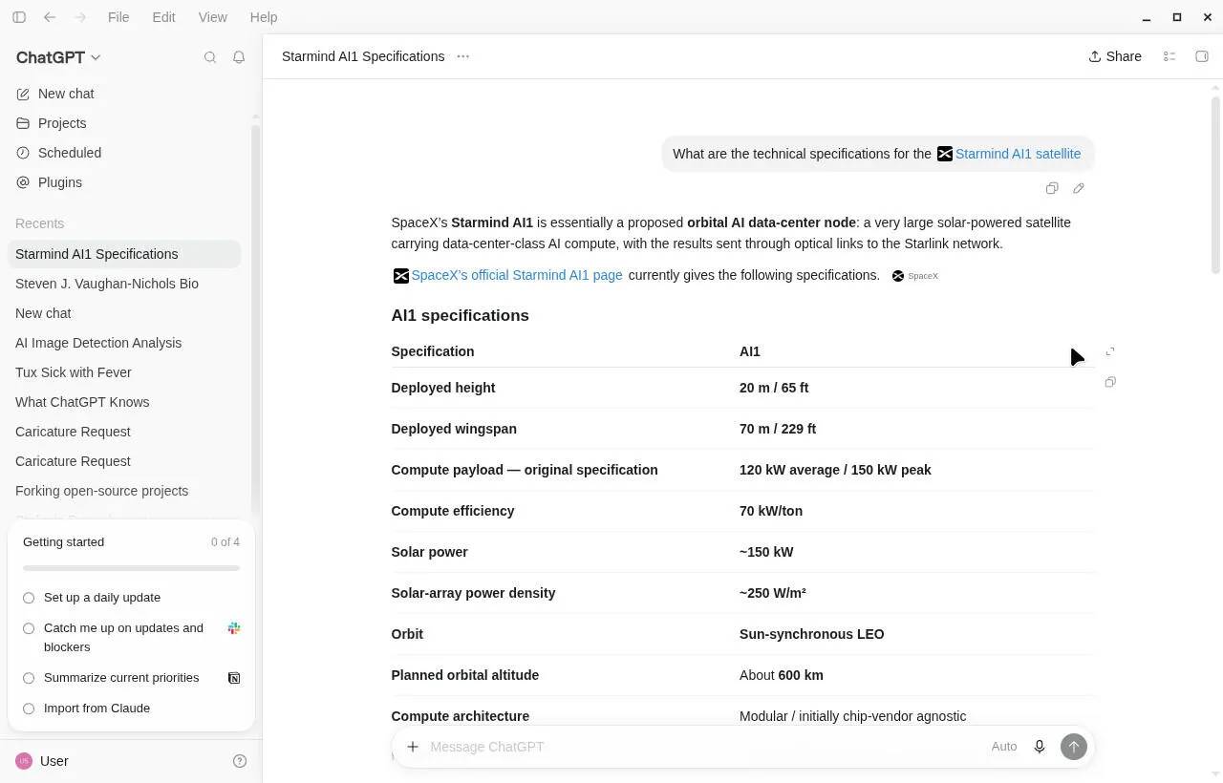Select the 70 kW/ton value

[771, 511]
